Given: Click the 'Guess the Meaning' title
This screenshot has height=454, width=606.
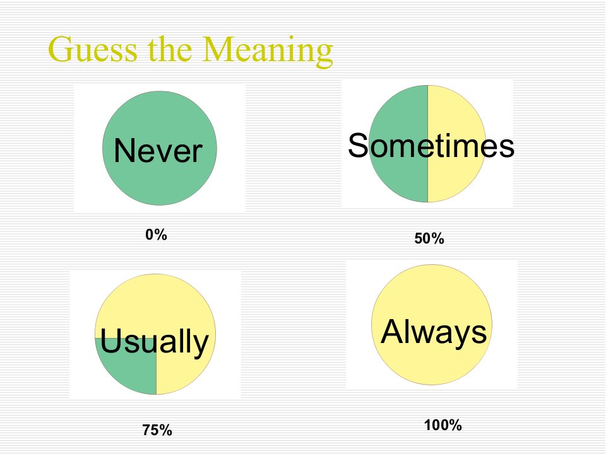Looking at the screenshot, I should (190, 50).
